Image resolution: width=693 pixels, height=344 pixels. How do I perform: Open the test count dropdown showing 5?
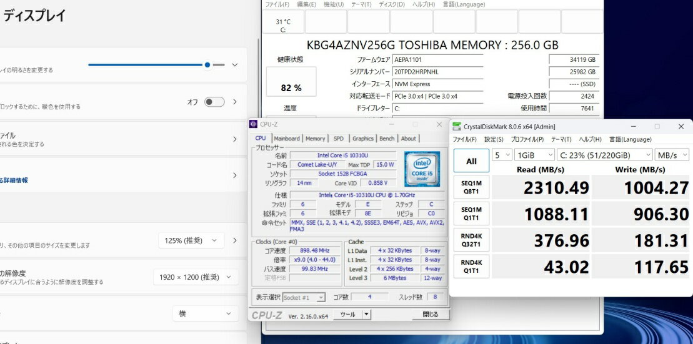point(501,154)
